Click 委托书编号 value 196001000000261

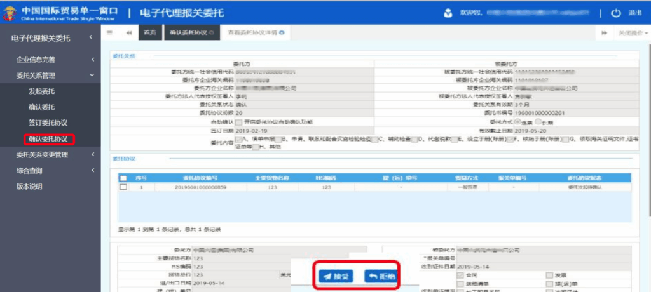click(538, 113)
